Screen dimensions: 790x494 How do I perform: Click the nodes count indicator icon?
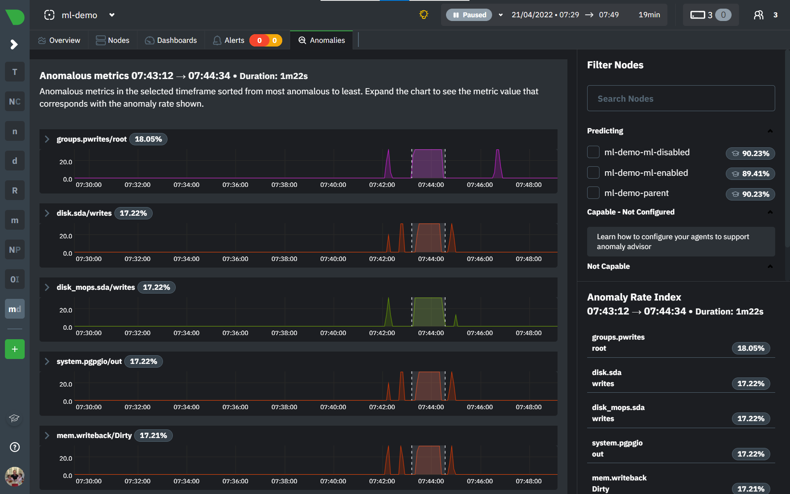(698, 15)
